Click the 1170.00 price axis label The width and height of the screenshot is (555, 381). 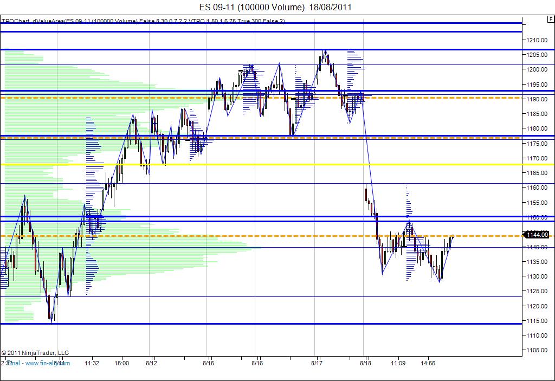(x=537, y=158)
